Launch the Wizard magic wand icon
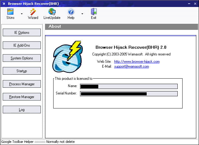 pos(33,14)
